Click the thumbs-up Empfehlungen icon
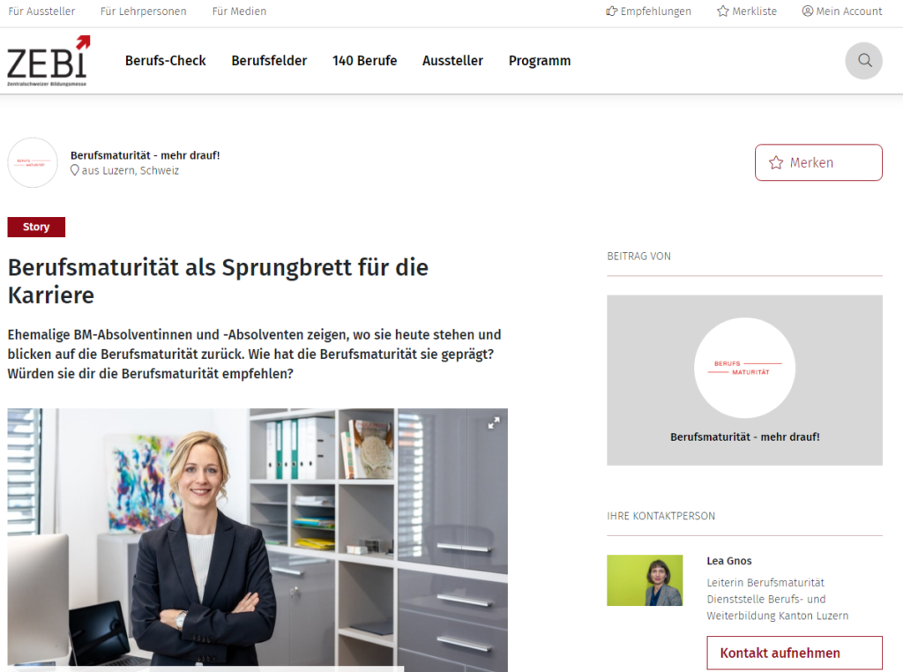 pos(612,11)
